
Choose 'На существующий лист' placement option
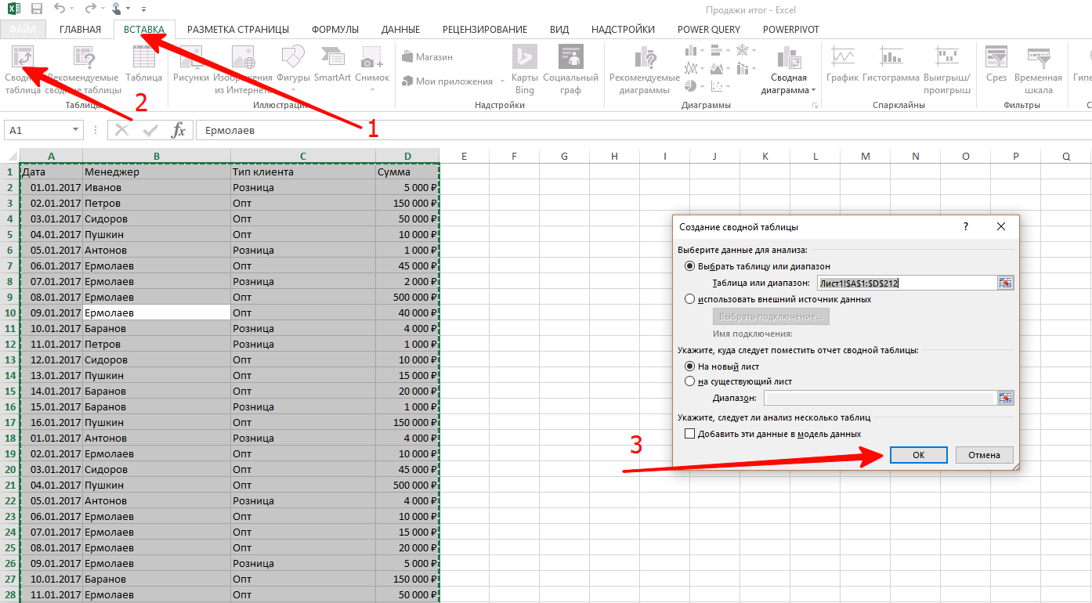point(690,381)
